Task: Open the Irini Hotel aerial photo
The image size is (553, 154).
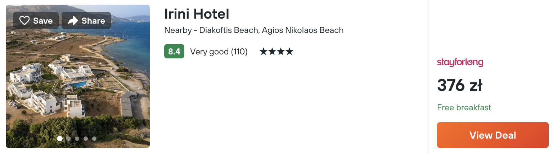Action: pyautogui.click(x=78, y=76)
